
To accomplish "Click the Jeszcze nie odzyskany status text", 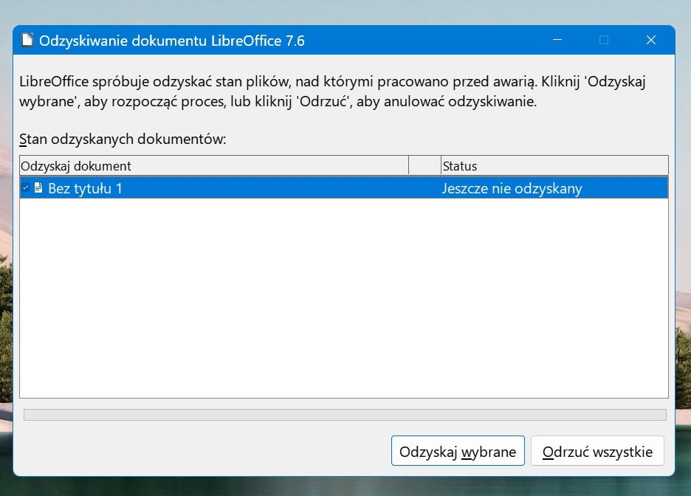I will [x=512, y=188].
